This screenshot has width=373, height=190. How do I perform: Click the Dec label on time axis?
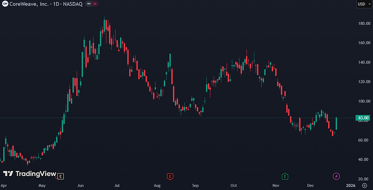click(x=311, y=185)
